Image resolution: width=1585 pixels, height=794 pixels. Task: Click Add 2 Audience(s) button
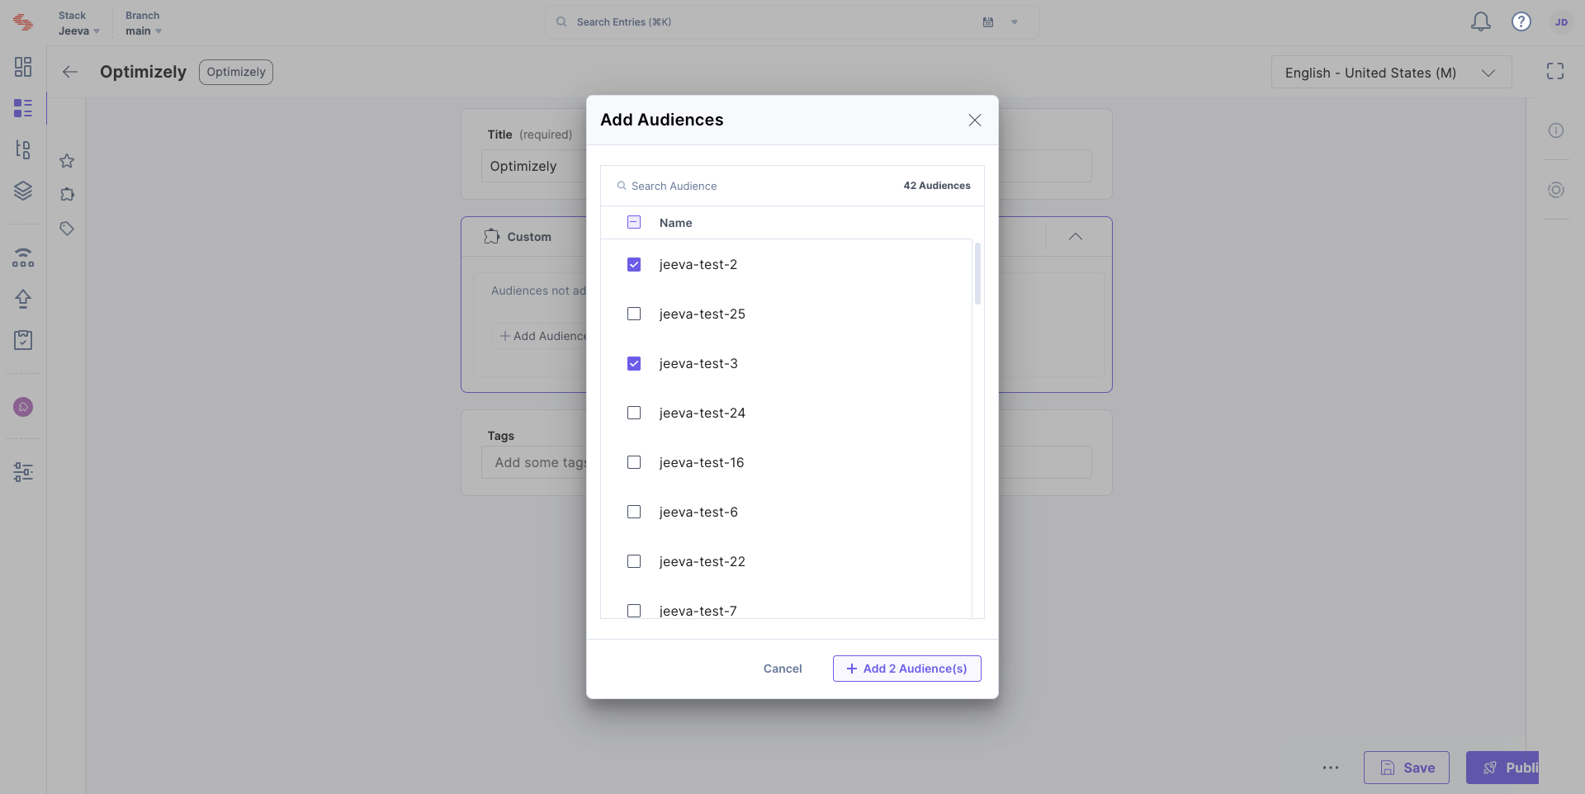click(906, 669)
